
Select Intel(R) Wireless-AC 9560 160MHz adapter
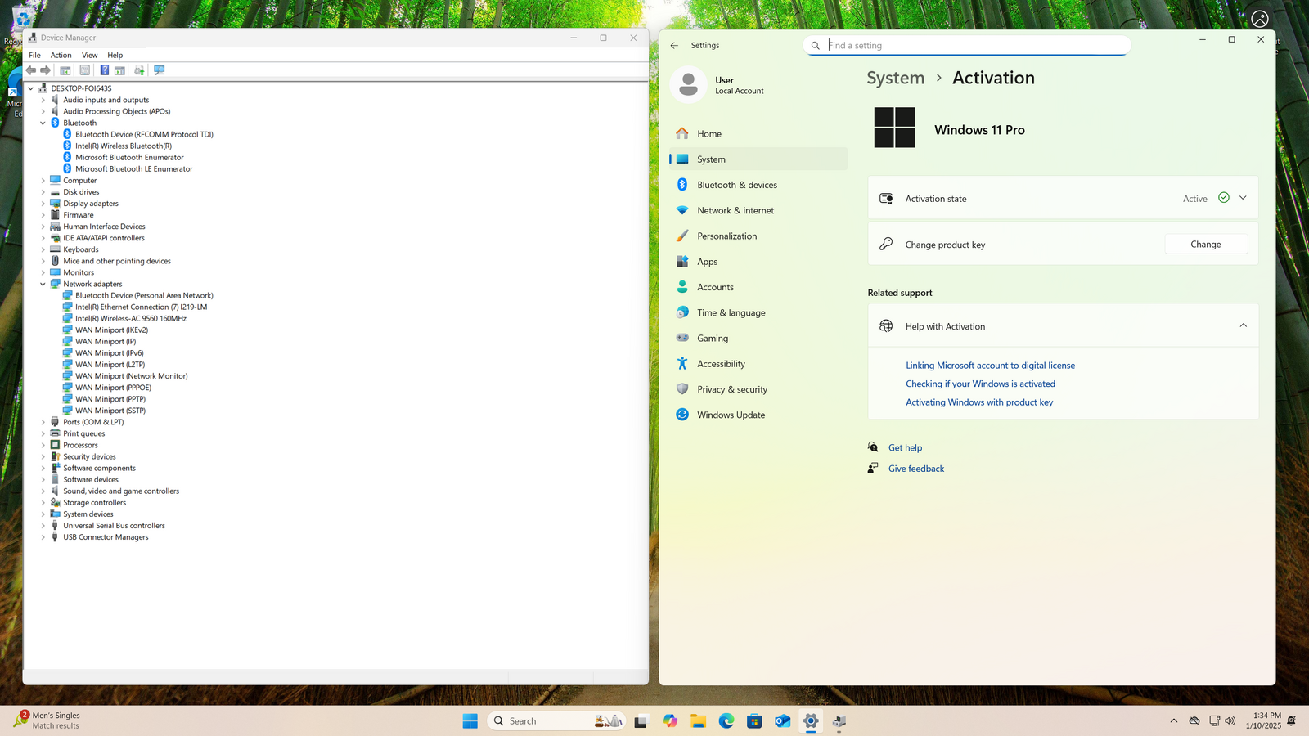tap(130, 318)
